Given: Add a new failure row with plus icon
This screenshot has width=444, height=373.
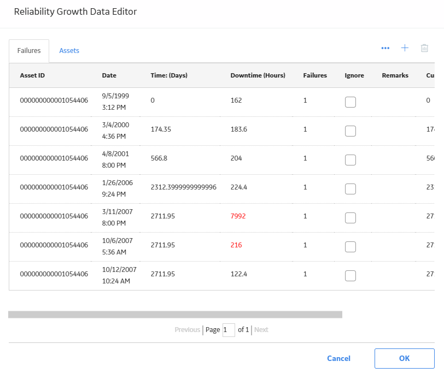Looking at the screenshot, I should pos(405,48).
